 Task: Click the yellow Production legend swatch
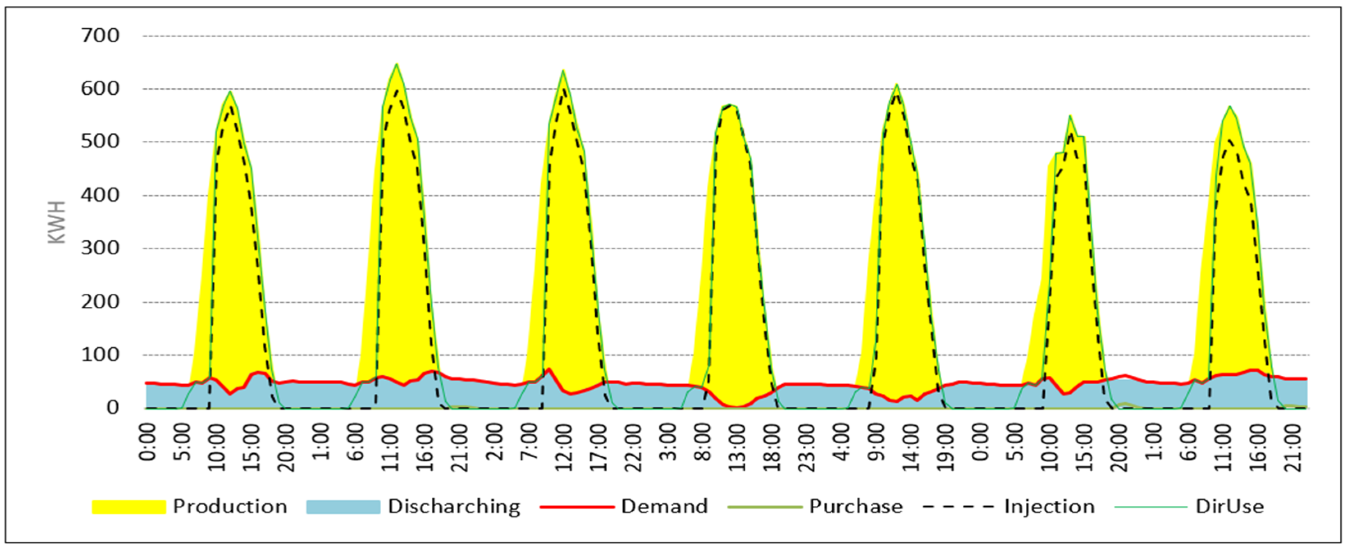click(129, 507)
